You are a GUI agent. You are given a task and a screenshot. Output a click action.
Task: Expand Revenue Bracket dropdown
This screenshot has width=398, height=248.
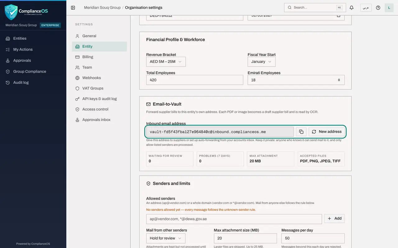[166, 62]
